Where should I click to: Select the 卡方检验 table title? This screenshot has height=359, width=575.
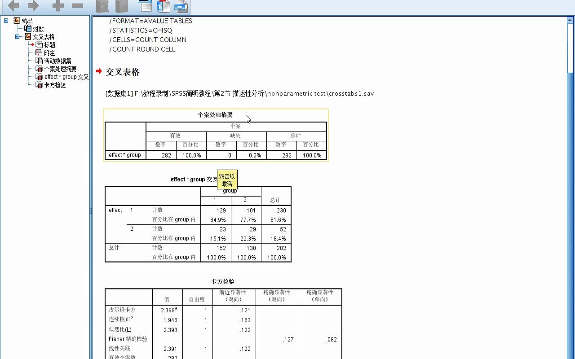coord(223,282)
